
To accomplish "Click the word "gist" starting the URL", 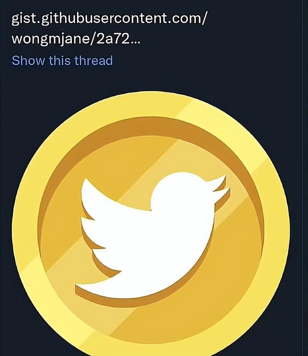I will [x=22, y=19].
